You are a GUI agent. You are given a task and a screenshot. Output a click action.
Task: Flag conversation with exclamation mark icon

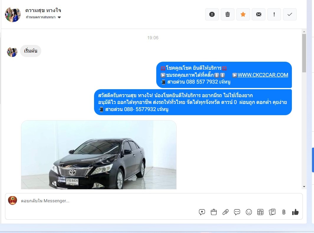tap(274, 14)
